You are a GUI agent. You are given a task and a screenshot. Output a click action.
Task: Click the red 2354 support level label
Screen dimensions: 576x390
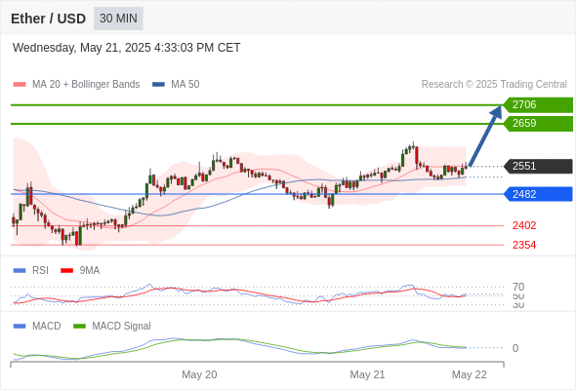coord(524,245)
